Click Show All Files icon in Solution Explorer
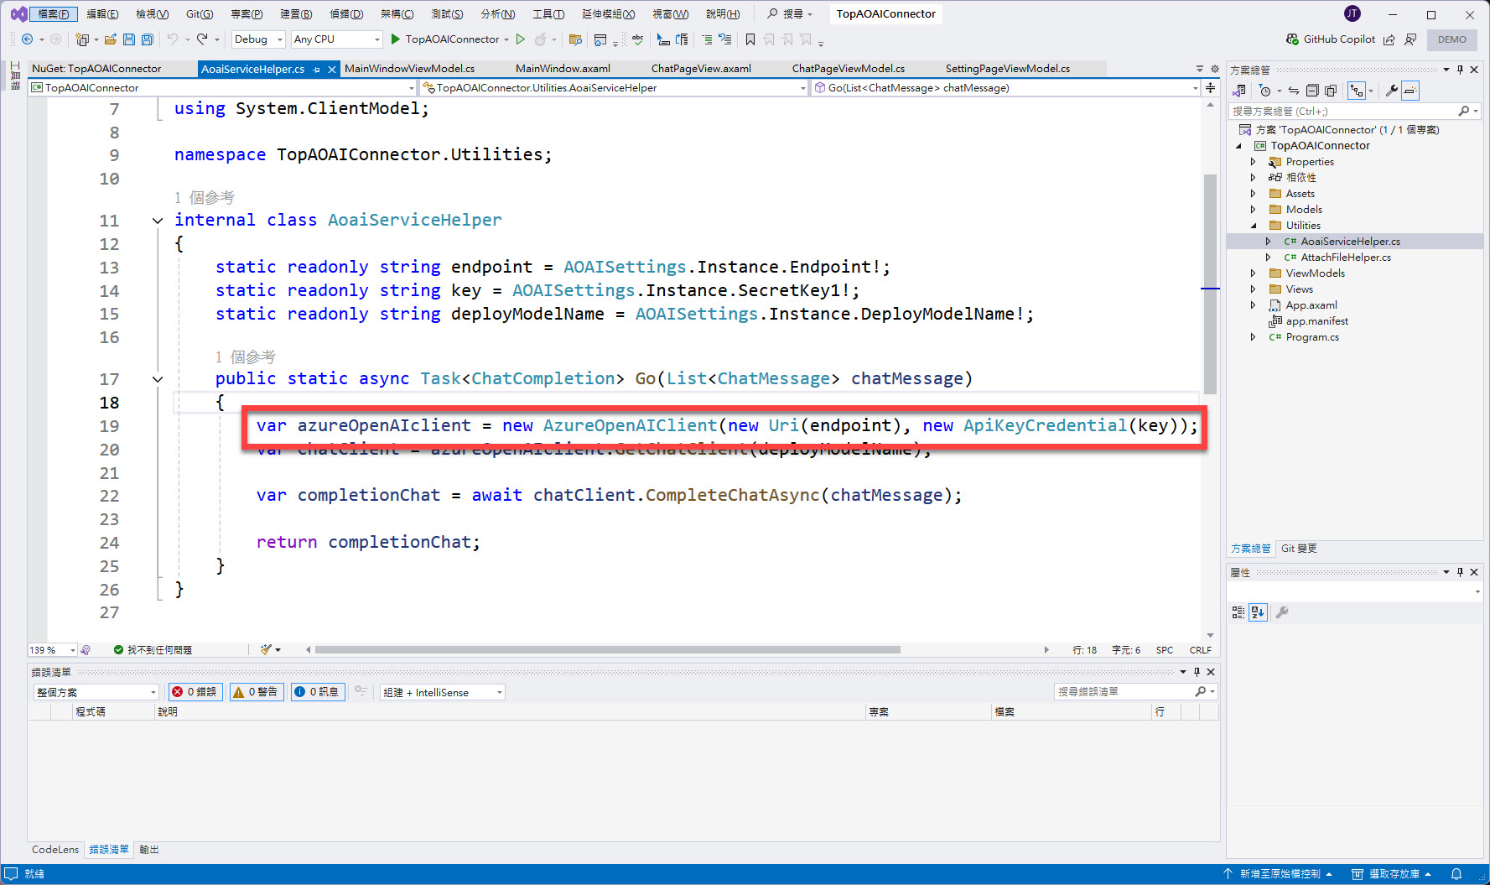The image size is (1490, 885). [1331, 91]
